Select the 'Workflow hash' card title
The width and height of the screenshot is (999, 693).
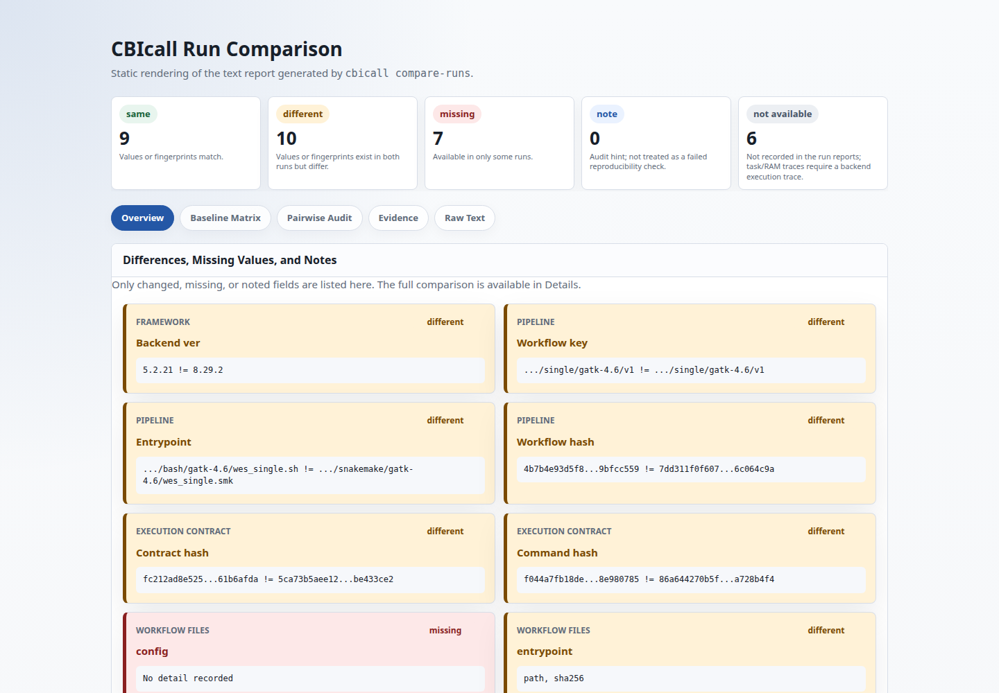[556, 442]
